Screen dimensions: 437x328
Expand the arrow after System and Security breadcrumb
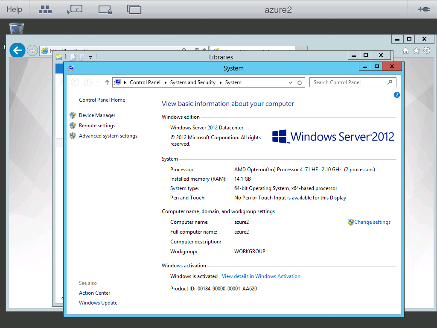point(221,82)
